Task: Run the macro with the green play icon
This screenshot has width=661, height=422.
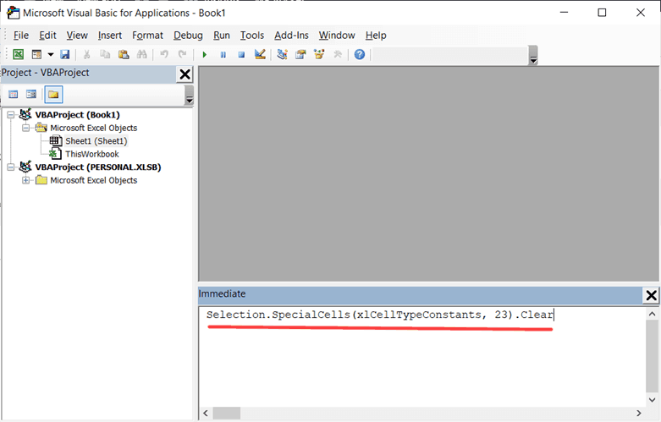Action: click(205, 54)
